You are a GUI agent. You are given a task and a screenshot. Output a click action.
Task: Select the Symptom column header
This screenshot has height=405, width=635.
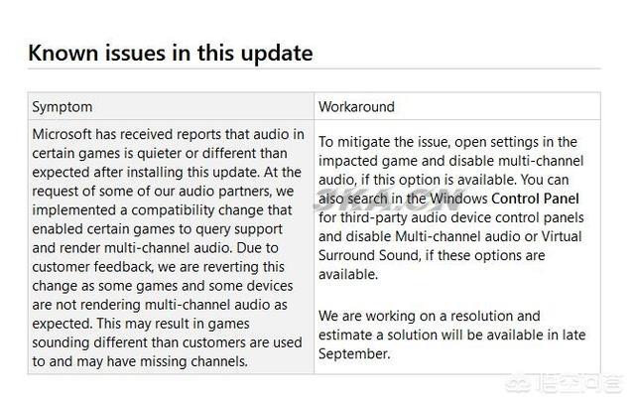coord(63,107)
